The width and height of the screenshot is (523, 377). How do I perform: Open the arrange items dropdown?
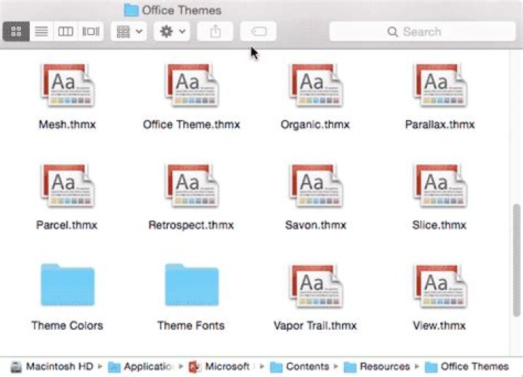[130, 32]
